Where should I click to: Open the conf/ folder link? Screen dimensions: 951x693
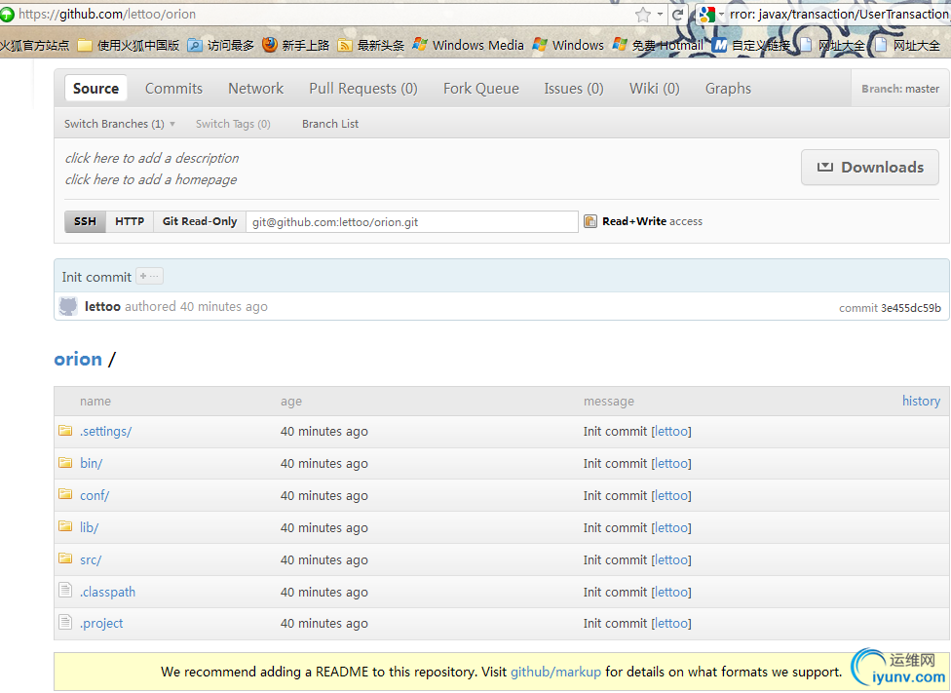[95, 496]
